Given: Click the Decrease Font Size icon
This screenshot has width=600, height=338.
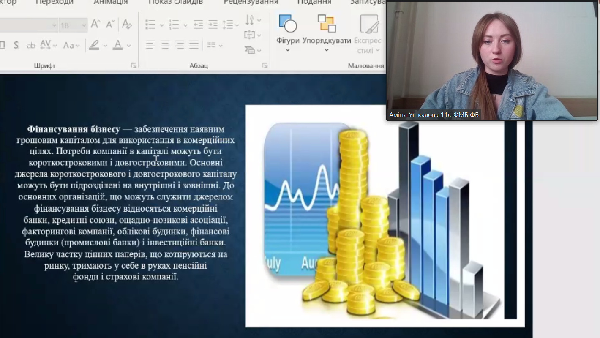Looking at the screenshot, I should tap(109, 24).
